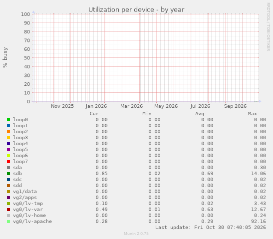Click the sdb dark green swatch

[8, 174]
